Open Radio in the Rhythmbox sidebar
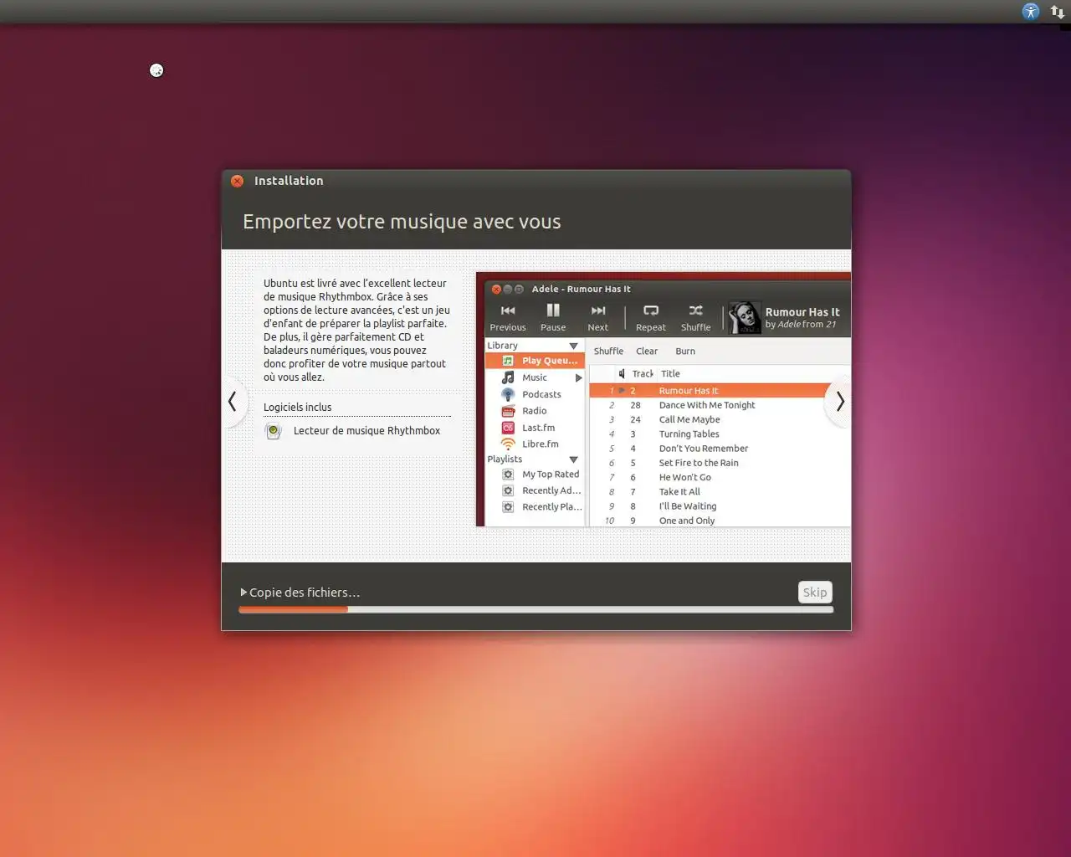 pos(535,411)
